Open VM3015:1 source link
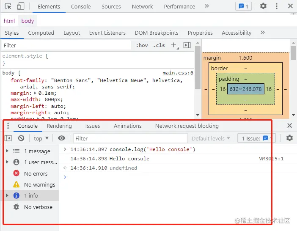The image size is (297, 231). click(271, 159)
